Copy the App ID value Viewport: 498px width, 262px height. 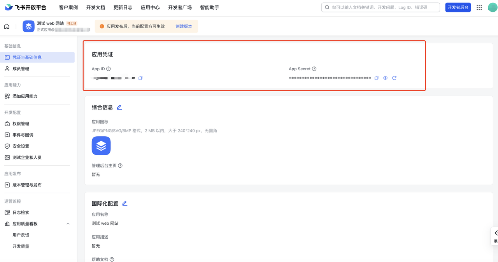point(140,78)
